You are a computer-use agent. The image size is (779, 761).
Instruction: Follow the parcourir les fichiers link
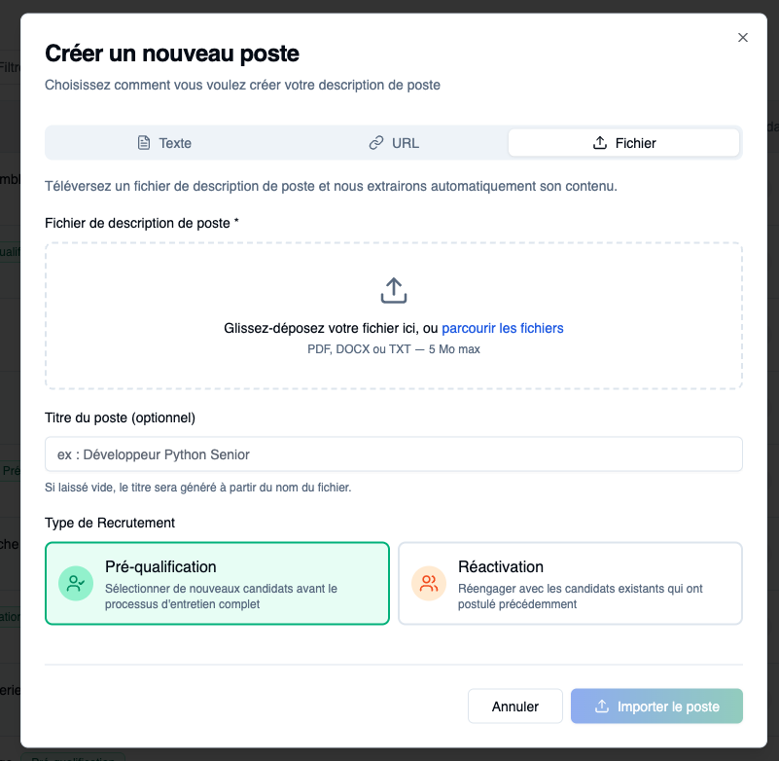[x=503, y=328]
